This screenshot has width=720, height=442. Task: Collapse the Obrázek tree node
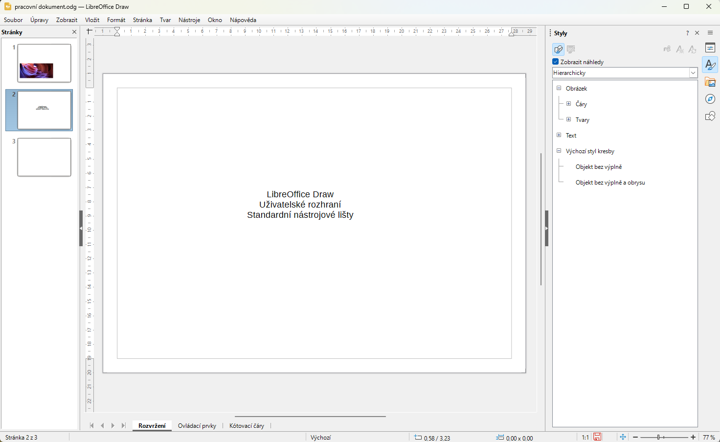pyautogui.click(x=559, y=88)
